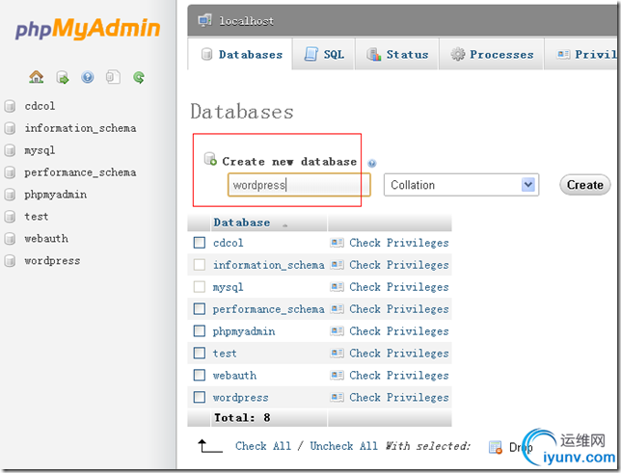Open phpmyadmin link in database table

coord(244,331)
